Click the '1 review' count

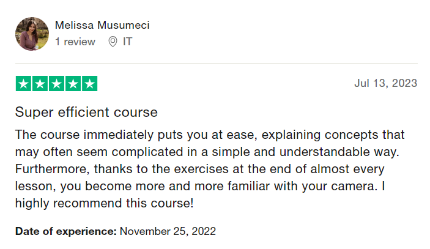pos(75,42)
